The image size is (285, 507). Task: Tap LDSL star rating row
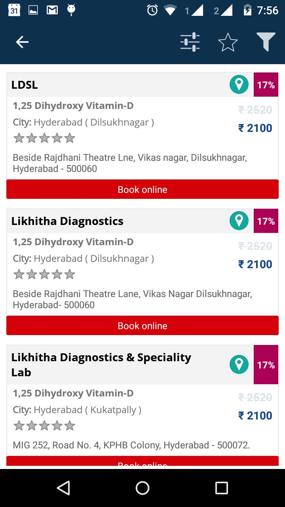[x=44, y=138]
